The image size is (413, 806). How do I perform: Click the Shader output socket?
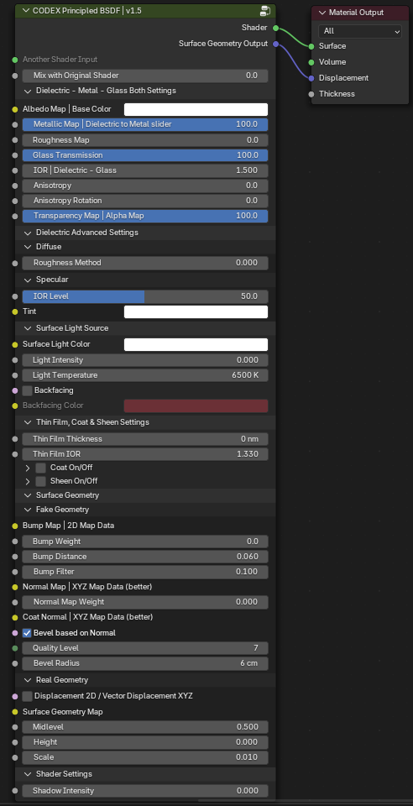coord(276,28)
